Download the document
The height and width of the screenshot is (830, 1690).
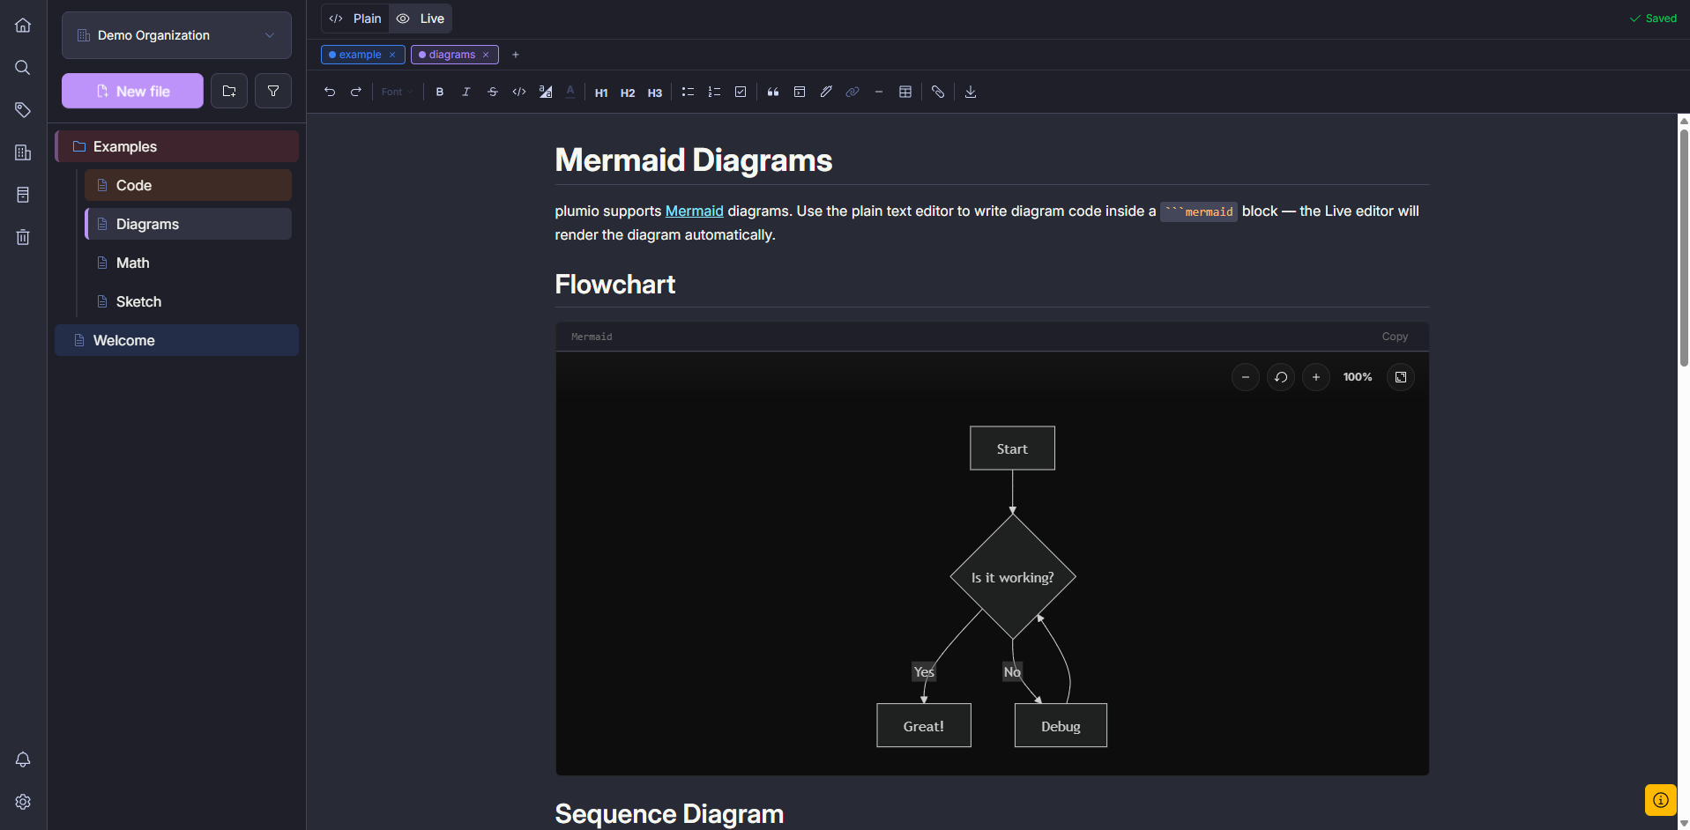pos(971,92)
